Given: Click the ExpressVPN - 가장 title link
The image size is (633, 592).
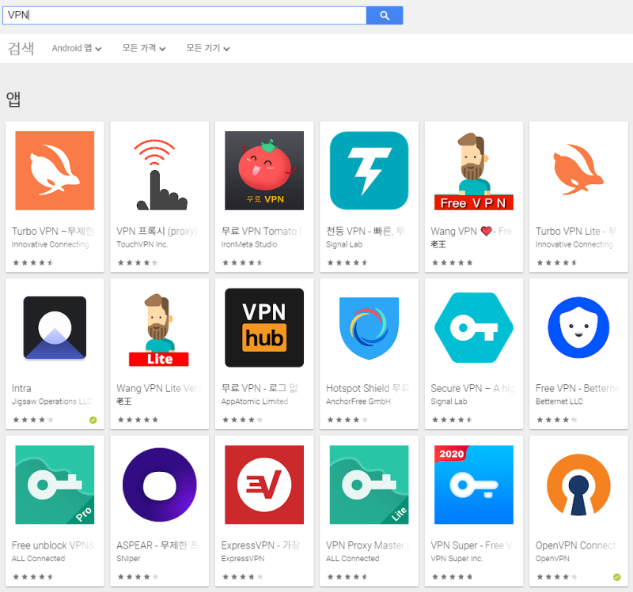Looking at the screenshot, I should (x=260, y=545).
